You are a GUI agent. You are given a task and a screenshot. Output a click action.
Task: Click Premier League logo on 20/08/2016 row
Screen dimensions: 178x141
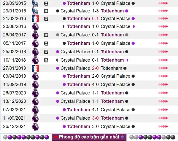(x=35, y=27)
